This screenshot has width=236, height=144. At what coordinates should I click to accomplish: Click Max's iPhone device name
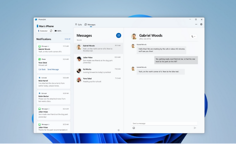(x=46, y=26)
